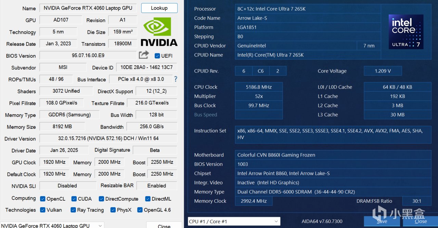
Task: Click the Transistors value 18900M
Action: 123,43
